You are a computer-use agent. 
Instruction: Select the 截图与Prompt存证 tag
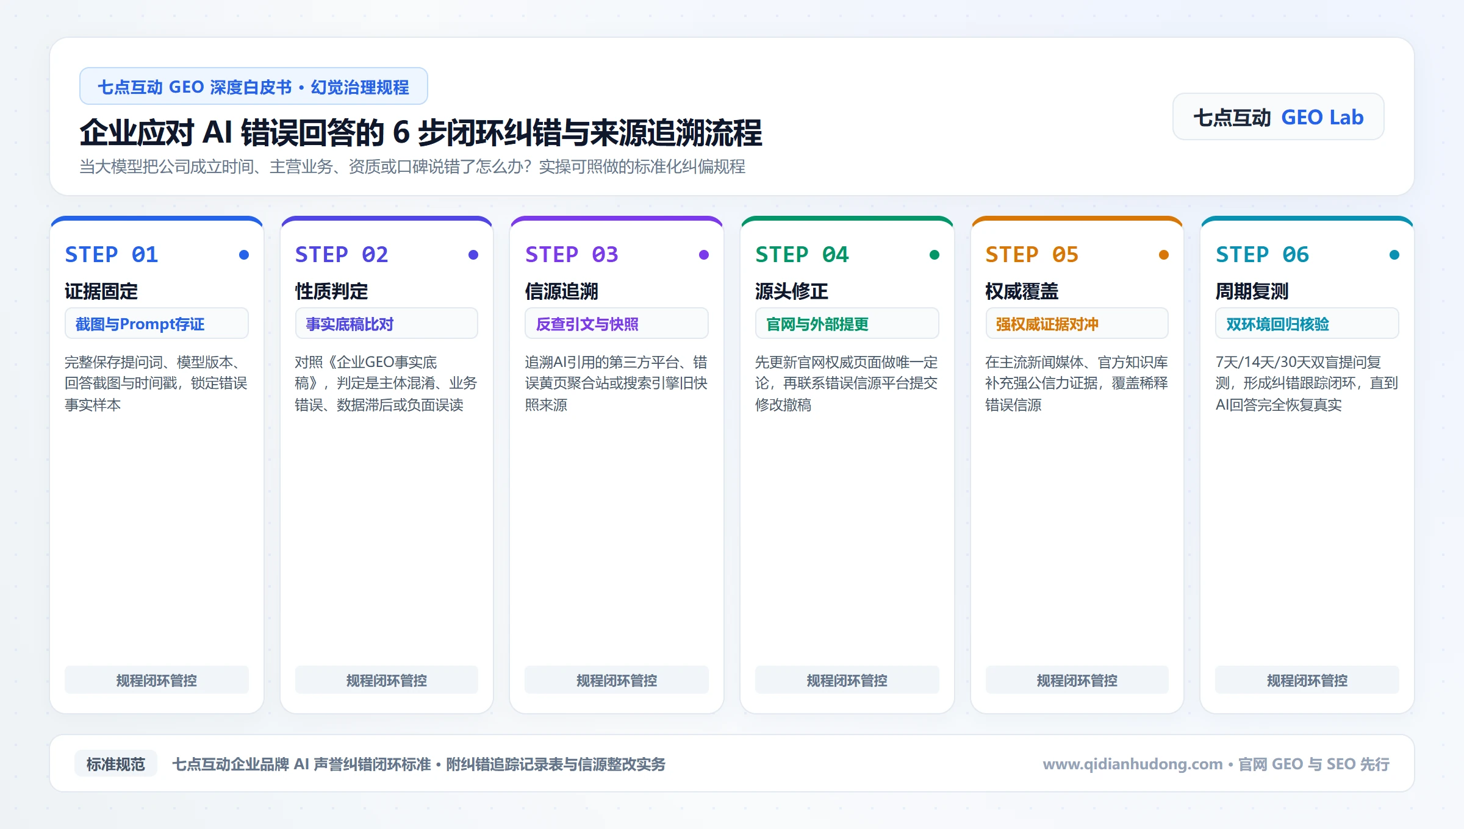(157, 324)
